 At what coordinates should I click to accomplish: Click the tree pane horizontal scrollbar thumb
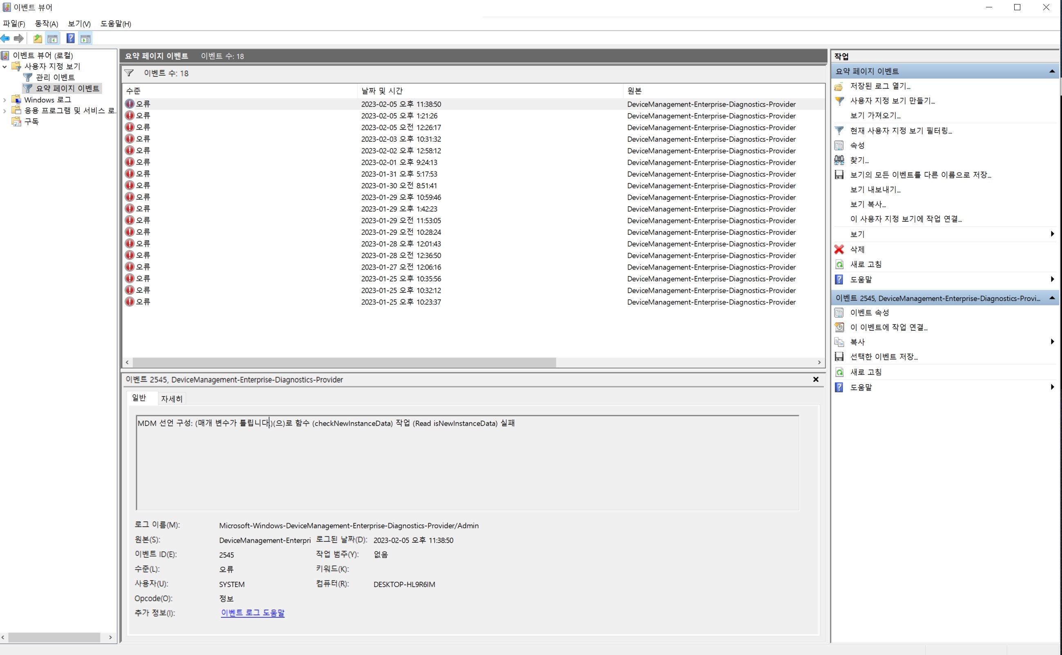[x=54, y=638]
